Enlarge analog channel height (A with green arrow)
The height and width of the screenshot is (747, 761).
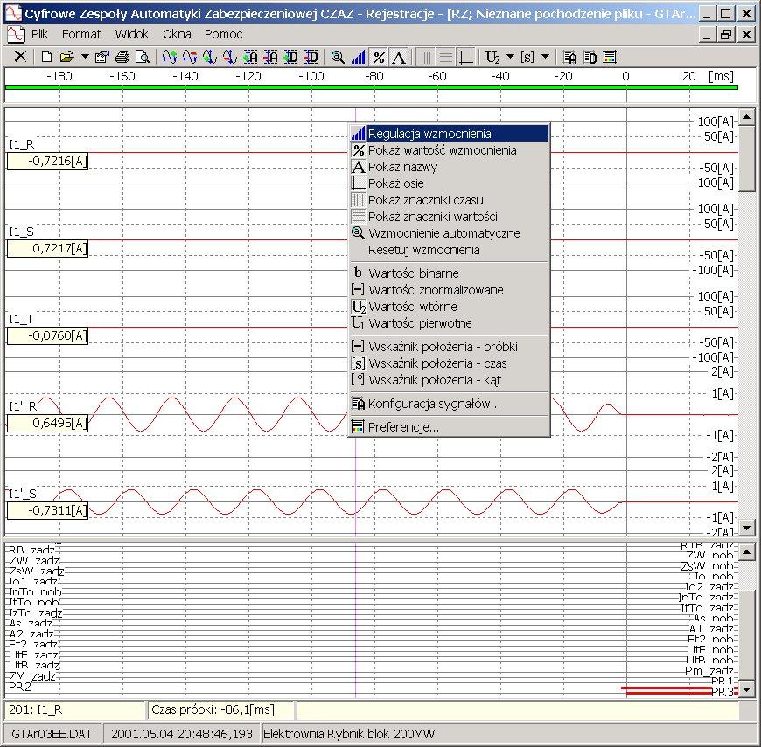click(250, 57)
